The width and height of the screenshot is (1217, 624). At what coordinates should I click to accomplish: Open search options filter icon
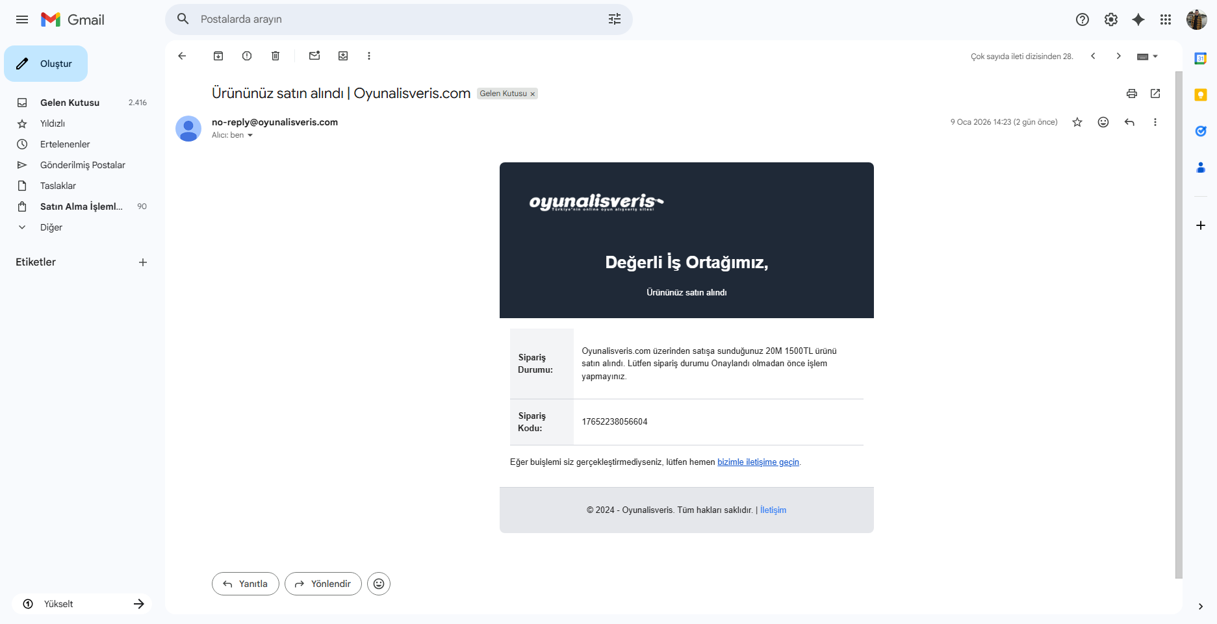pyautogui.click(x=615, y=19)
